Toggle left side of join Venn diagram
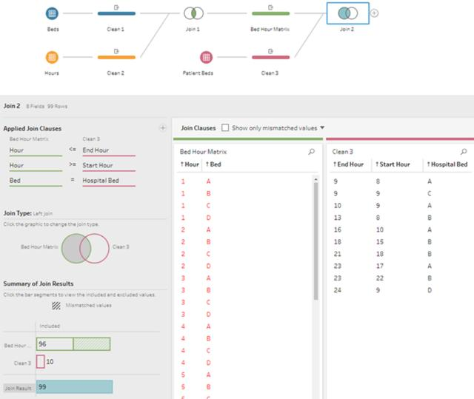The width and height of the screenshot is (474, 399). pyautogui.click(x=70, y=248)
